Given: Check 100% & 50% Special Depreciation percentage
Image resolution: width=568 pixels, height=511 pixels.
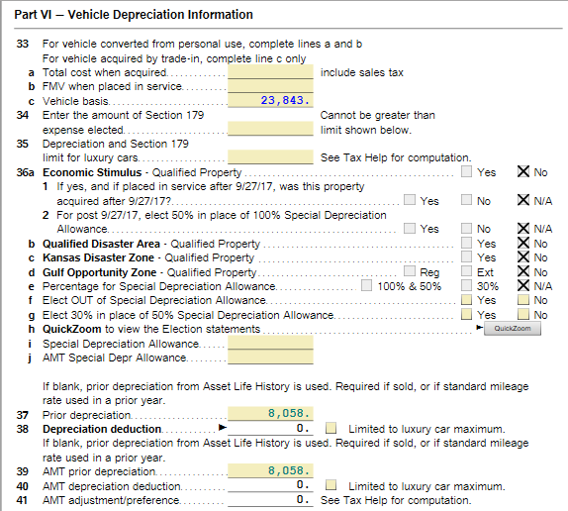Looking at the screenshot, I should [x=366, y=285].
